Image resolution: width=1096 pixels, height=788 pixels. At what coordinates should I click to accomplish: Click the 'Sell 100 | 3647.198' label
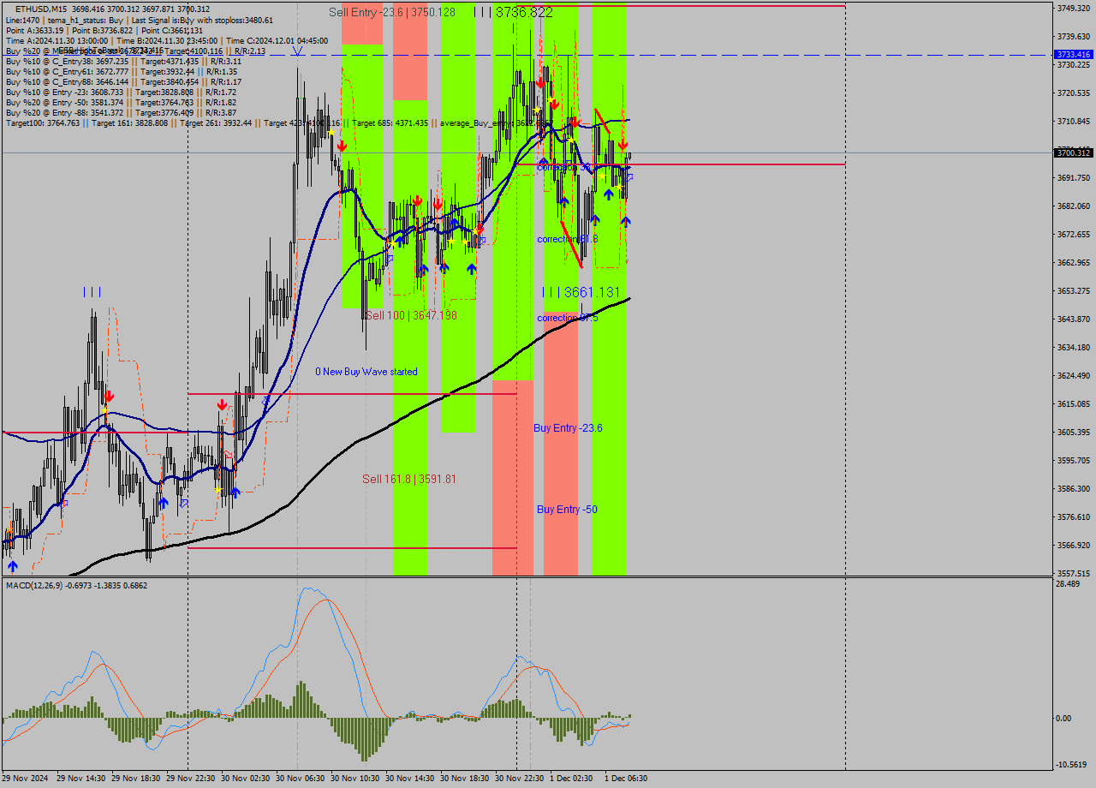(411, 316)
